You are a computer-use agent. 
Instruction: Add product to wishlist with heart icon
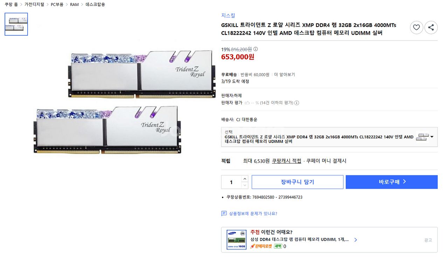tap(416, 27)
